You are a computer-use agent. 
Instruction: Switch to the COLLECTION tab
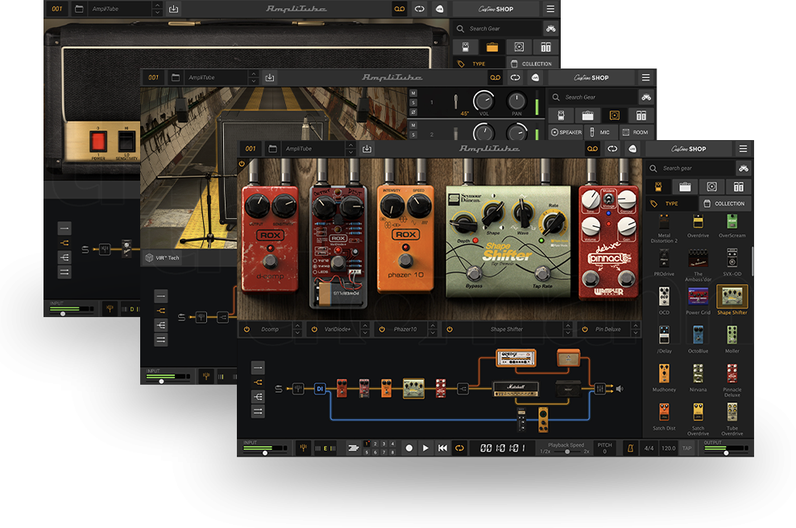click(x=724, y=204)
